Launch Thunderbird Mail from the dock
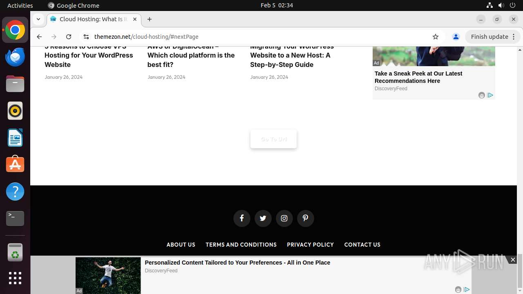The image size is (523, 294). pyautogui.click(x=15, y=57)
